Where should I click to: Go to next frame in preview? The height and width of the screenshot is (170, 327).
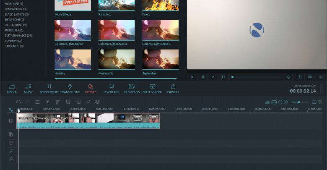[202, 77]
